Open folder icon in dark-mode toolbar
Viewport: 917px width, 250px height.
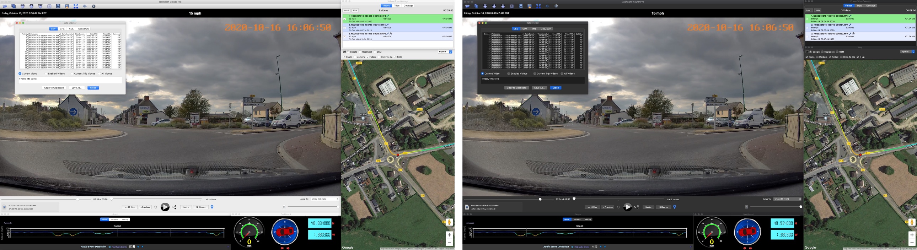click(x=467, y=6)
